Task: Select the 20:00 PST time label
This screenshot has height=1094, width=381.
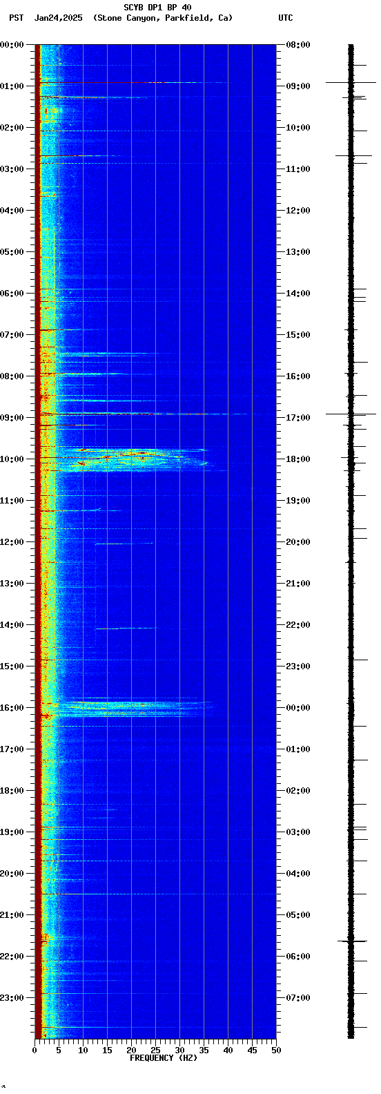Action: (x=12, y=874)
